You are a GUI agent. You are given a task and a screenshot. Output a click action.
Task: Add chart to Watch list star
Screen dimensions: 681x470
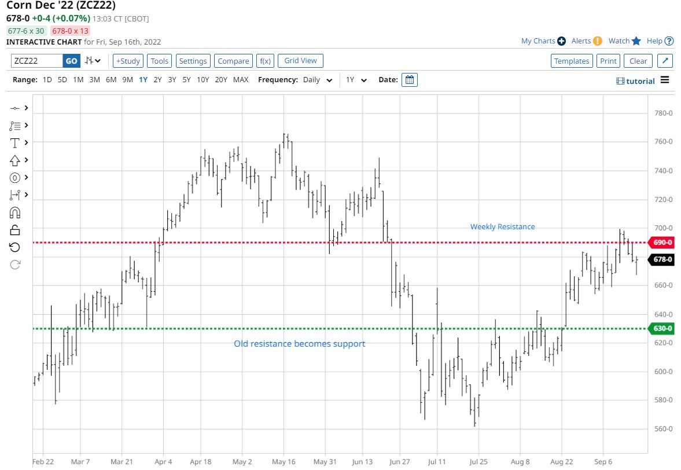click(x=636, y=41)
